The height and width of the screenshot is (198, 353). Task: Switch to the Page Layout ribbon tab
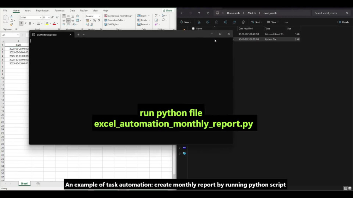pyautogui.click(x=43, y=11)
